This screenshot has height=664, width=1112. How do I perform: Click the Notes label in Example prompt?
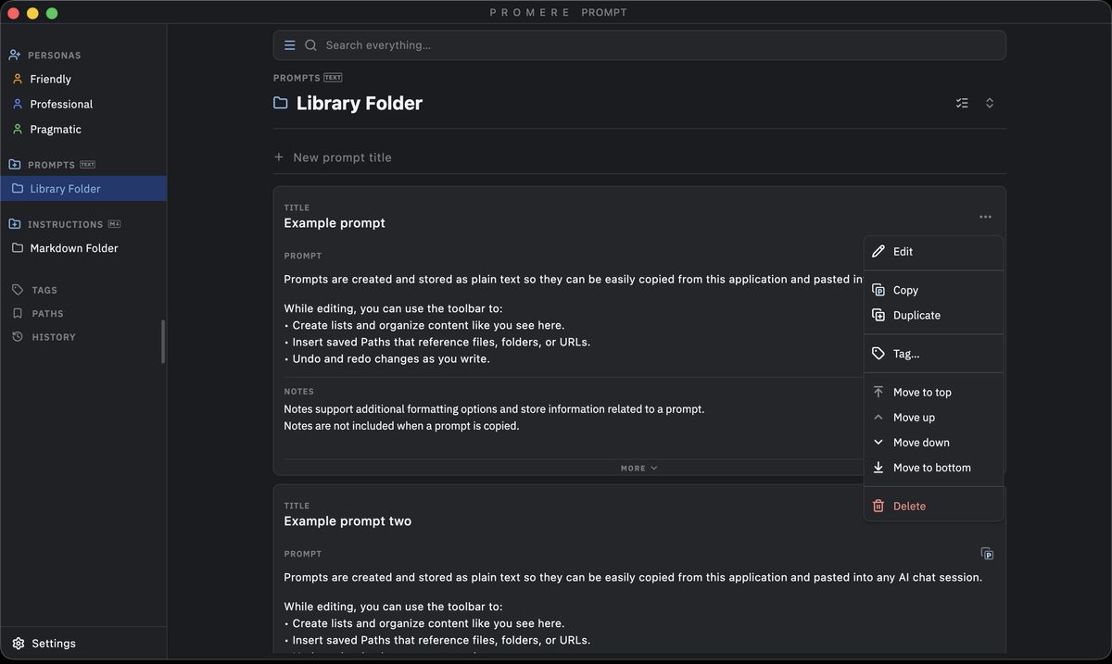tap(299, 392)
